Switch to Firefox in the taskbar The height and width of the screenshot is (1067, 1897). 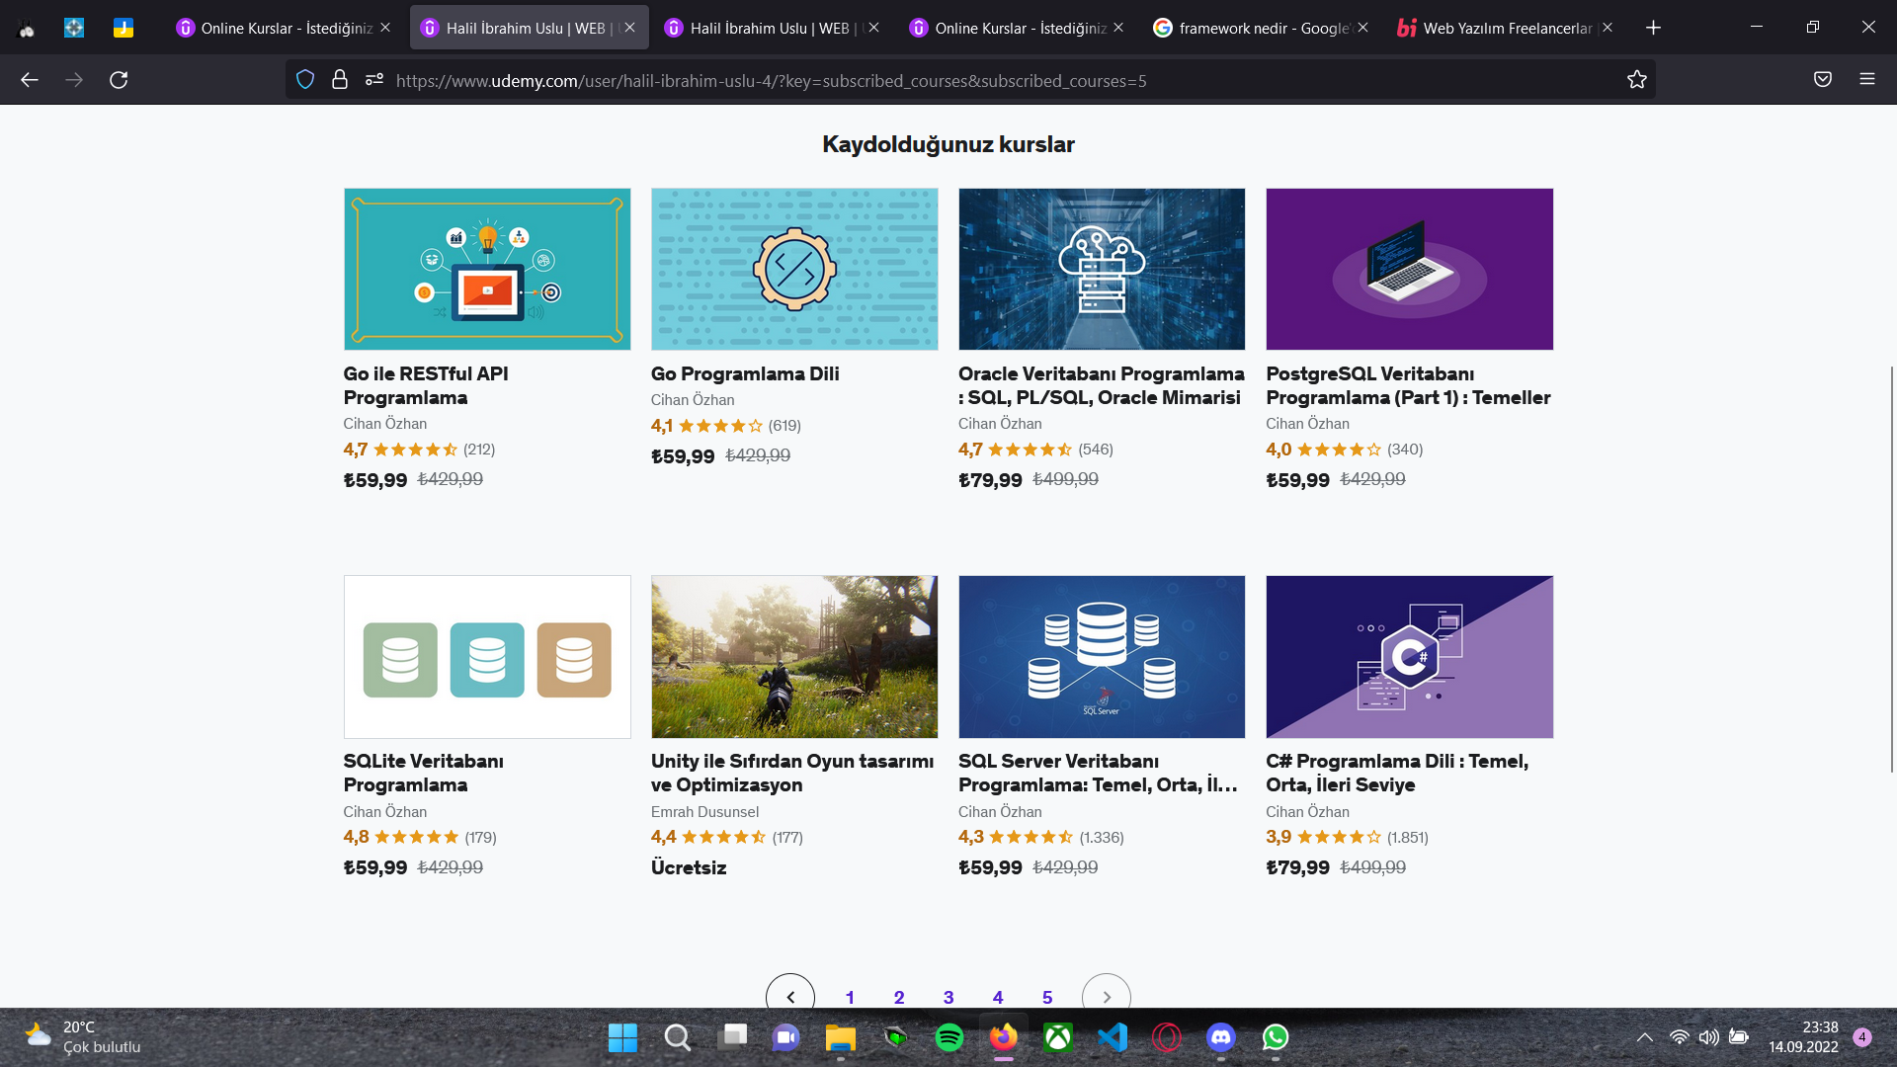1004,1037
